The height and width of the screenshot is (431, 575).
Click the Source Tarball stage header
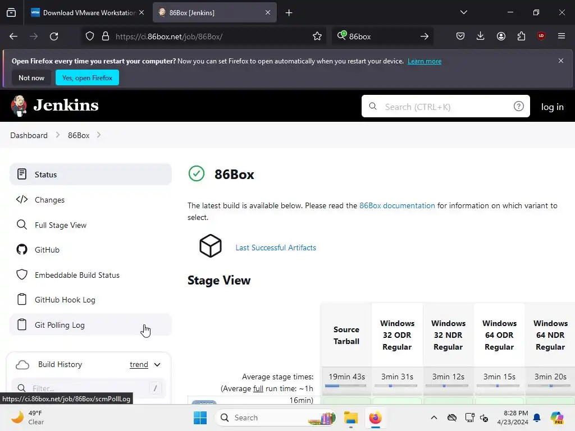[346, 336]
